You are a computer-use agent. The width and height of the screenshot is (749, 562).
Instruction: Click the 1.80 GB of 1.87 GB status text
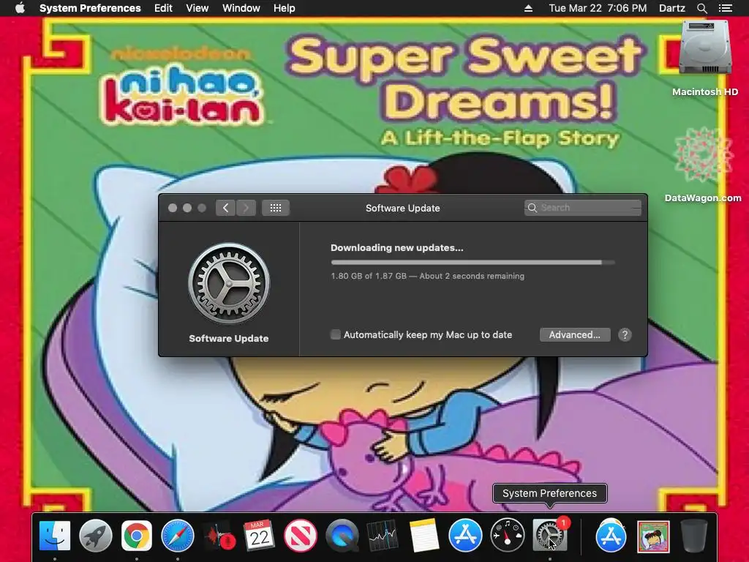427,276
